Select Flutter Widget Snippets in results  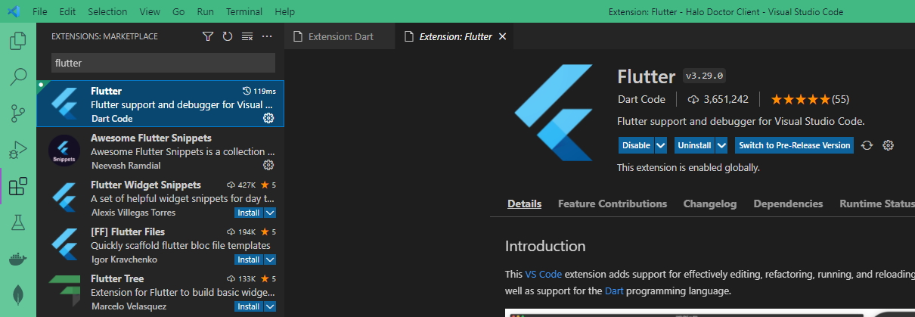(x=160, y=197)
